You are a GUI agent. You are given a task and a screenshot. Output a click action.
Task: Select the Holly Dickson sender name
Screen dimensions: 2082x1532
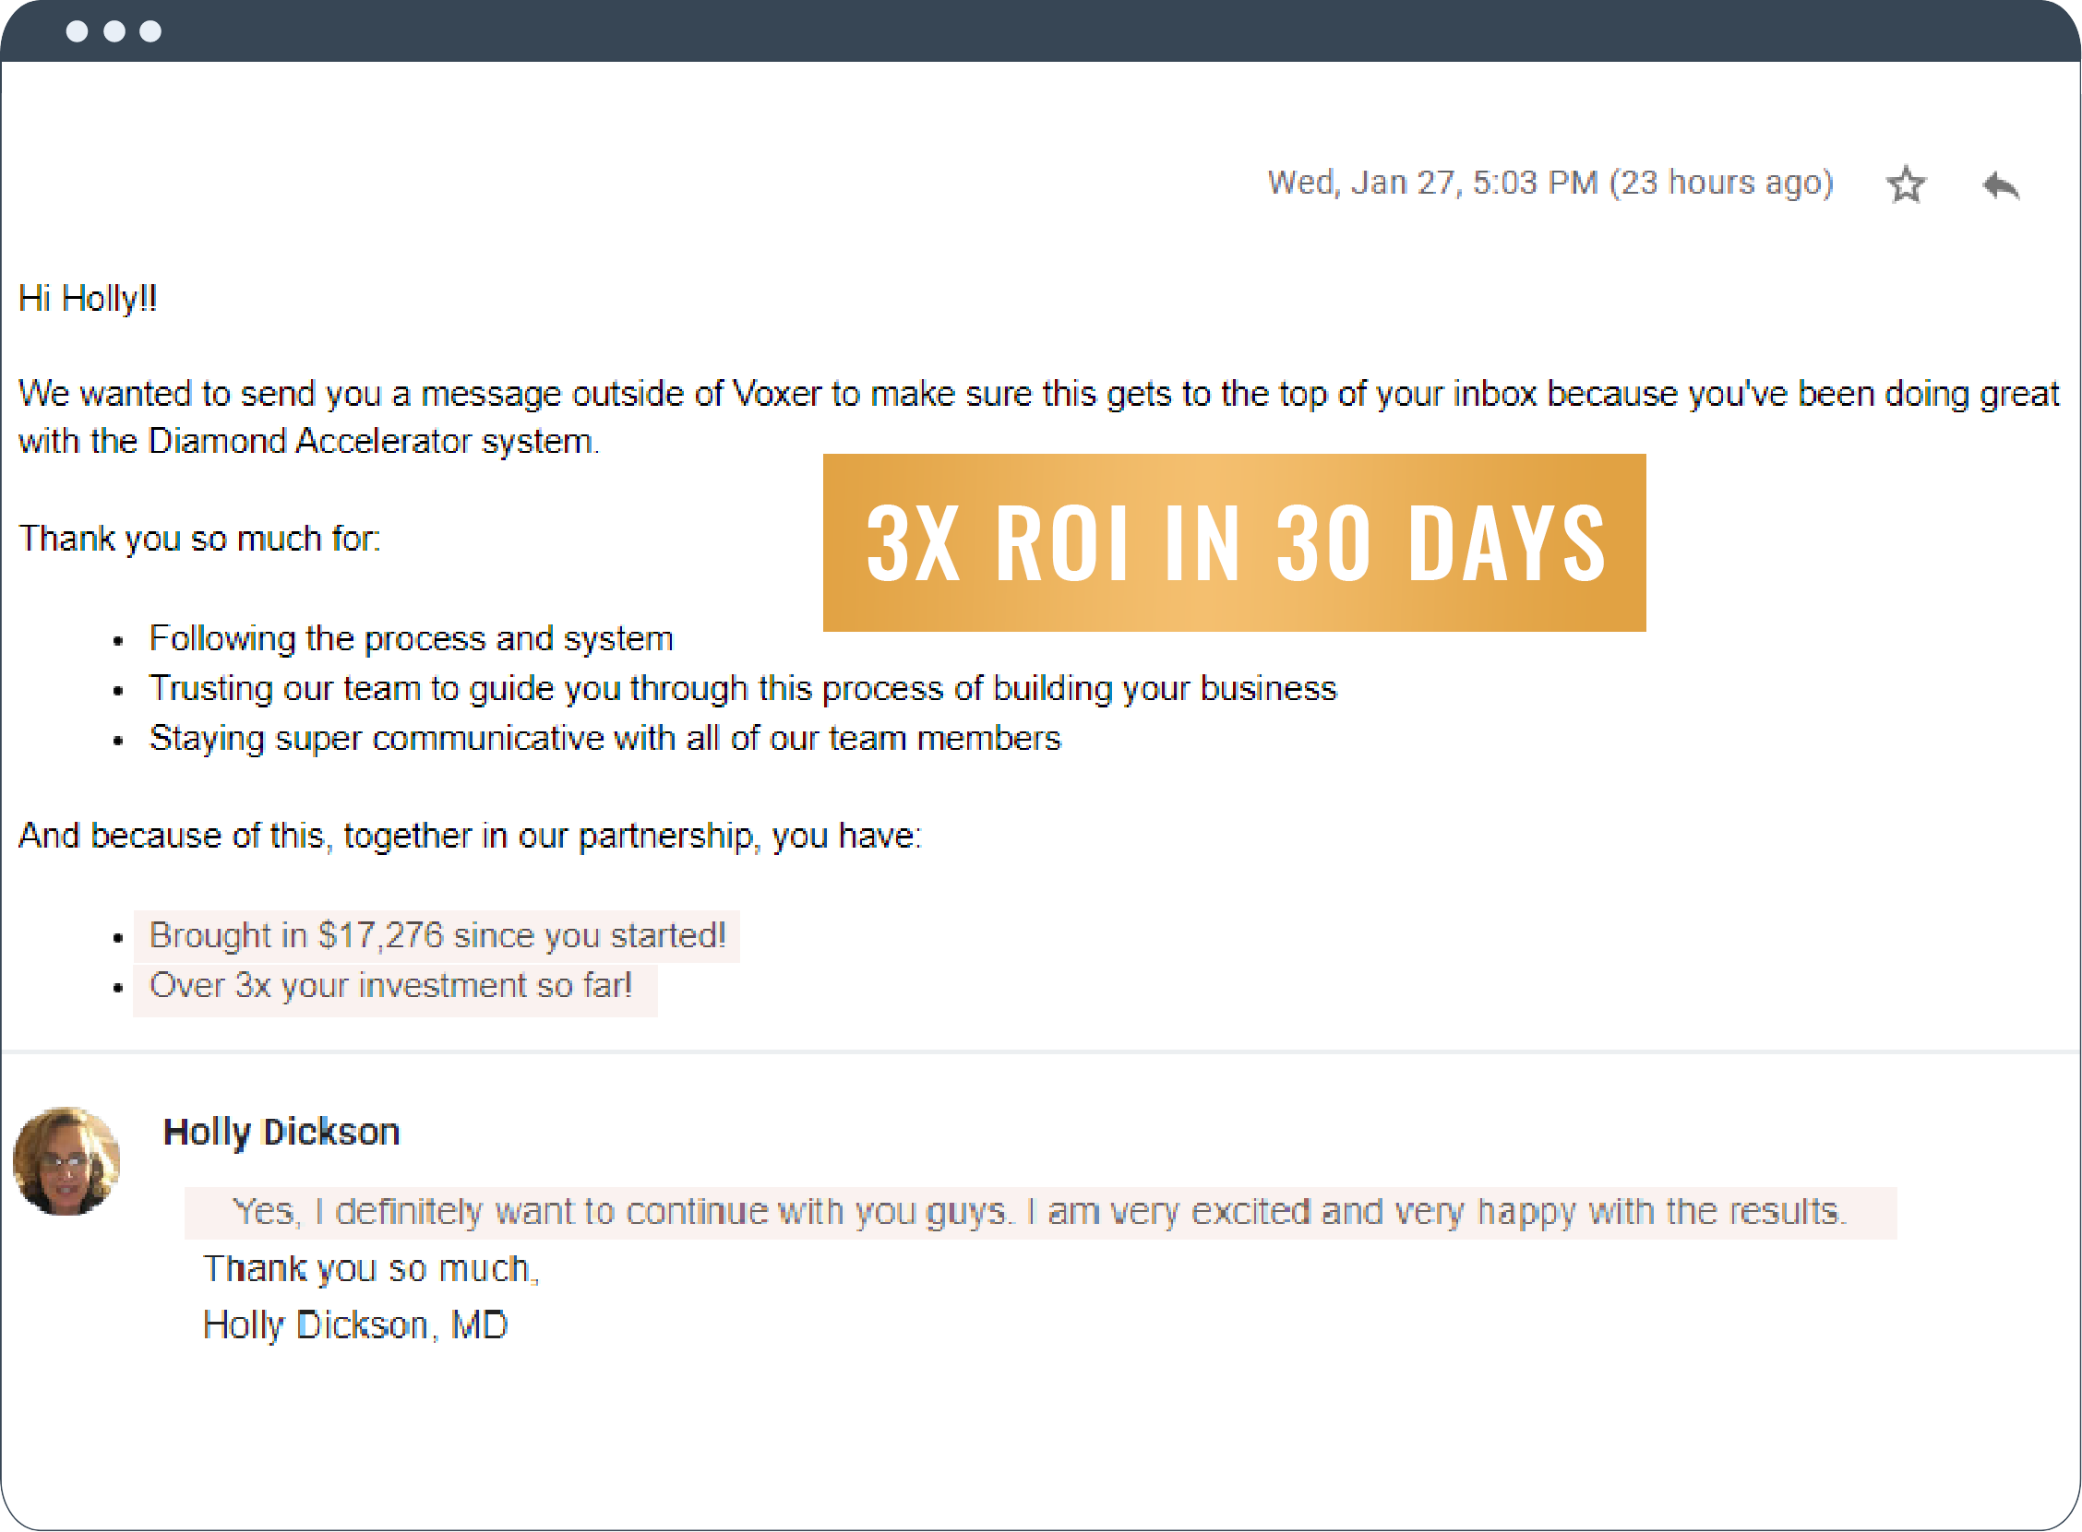[x=281, y=1132]
